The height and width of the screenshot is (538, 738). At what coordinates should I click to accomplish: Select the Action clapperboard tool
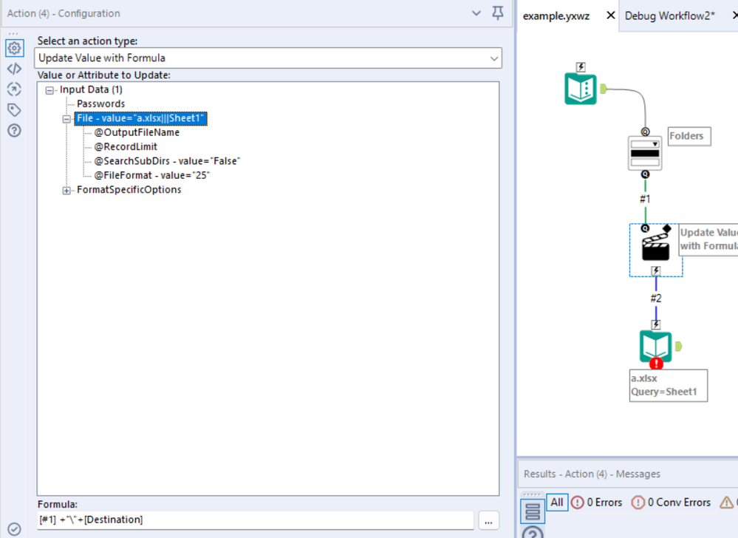click(x=656, y=248)
